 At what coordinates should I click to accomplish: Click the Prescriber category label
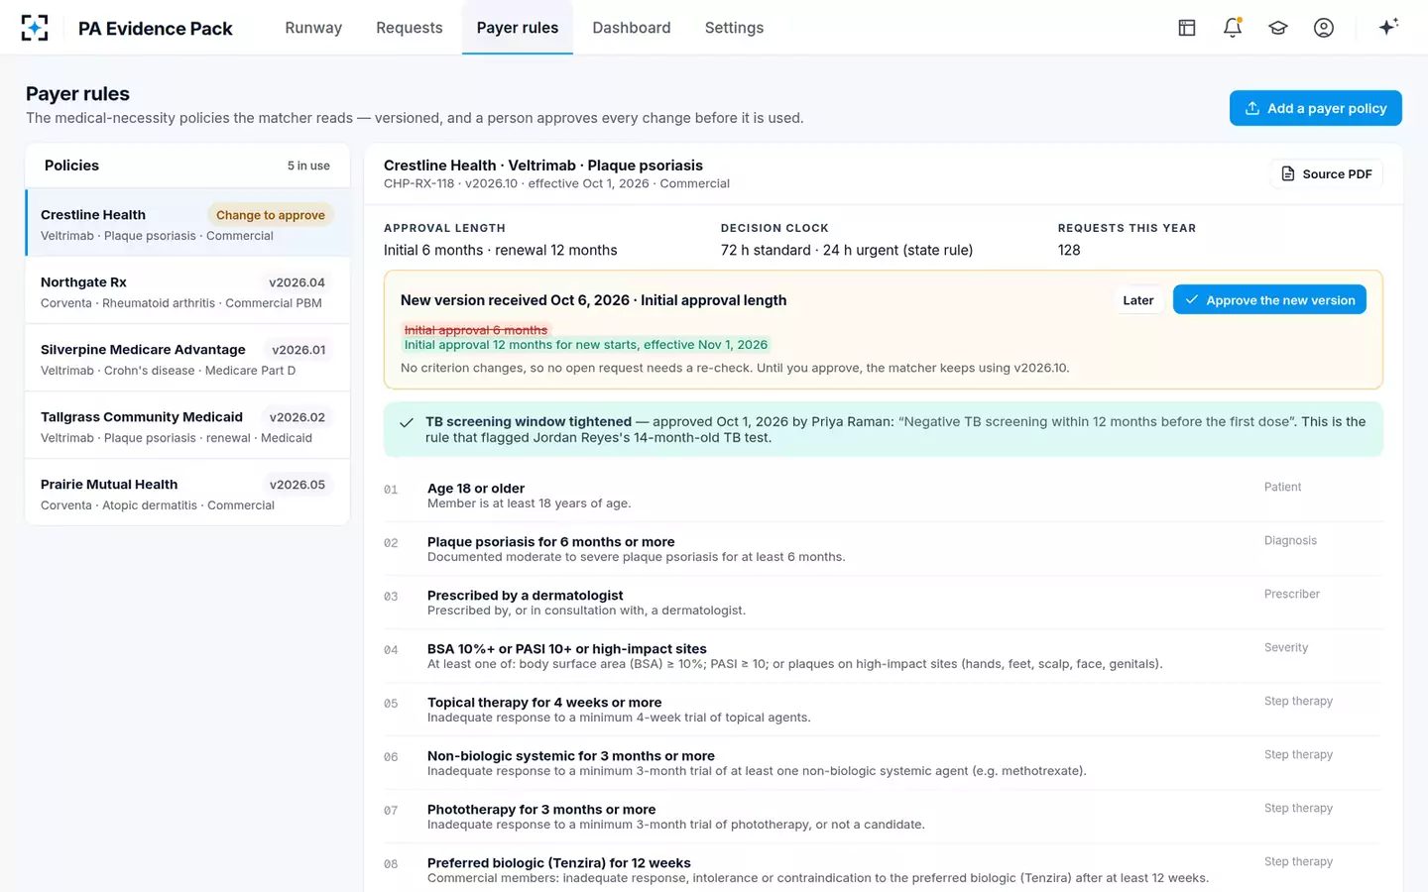[1291, 594]
